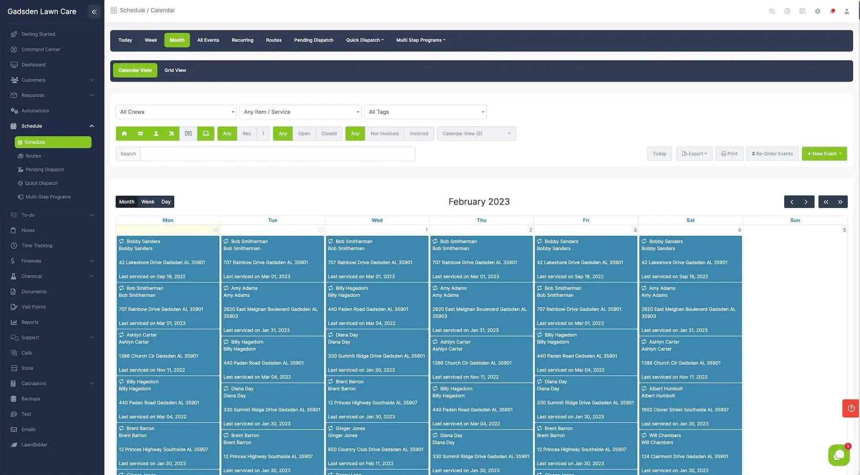860x475 pixels.
Task: Click the New Event button
Action: pyautogui.click(x=824, y=154)
